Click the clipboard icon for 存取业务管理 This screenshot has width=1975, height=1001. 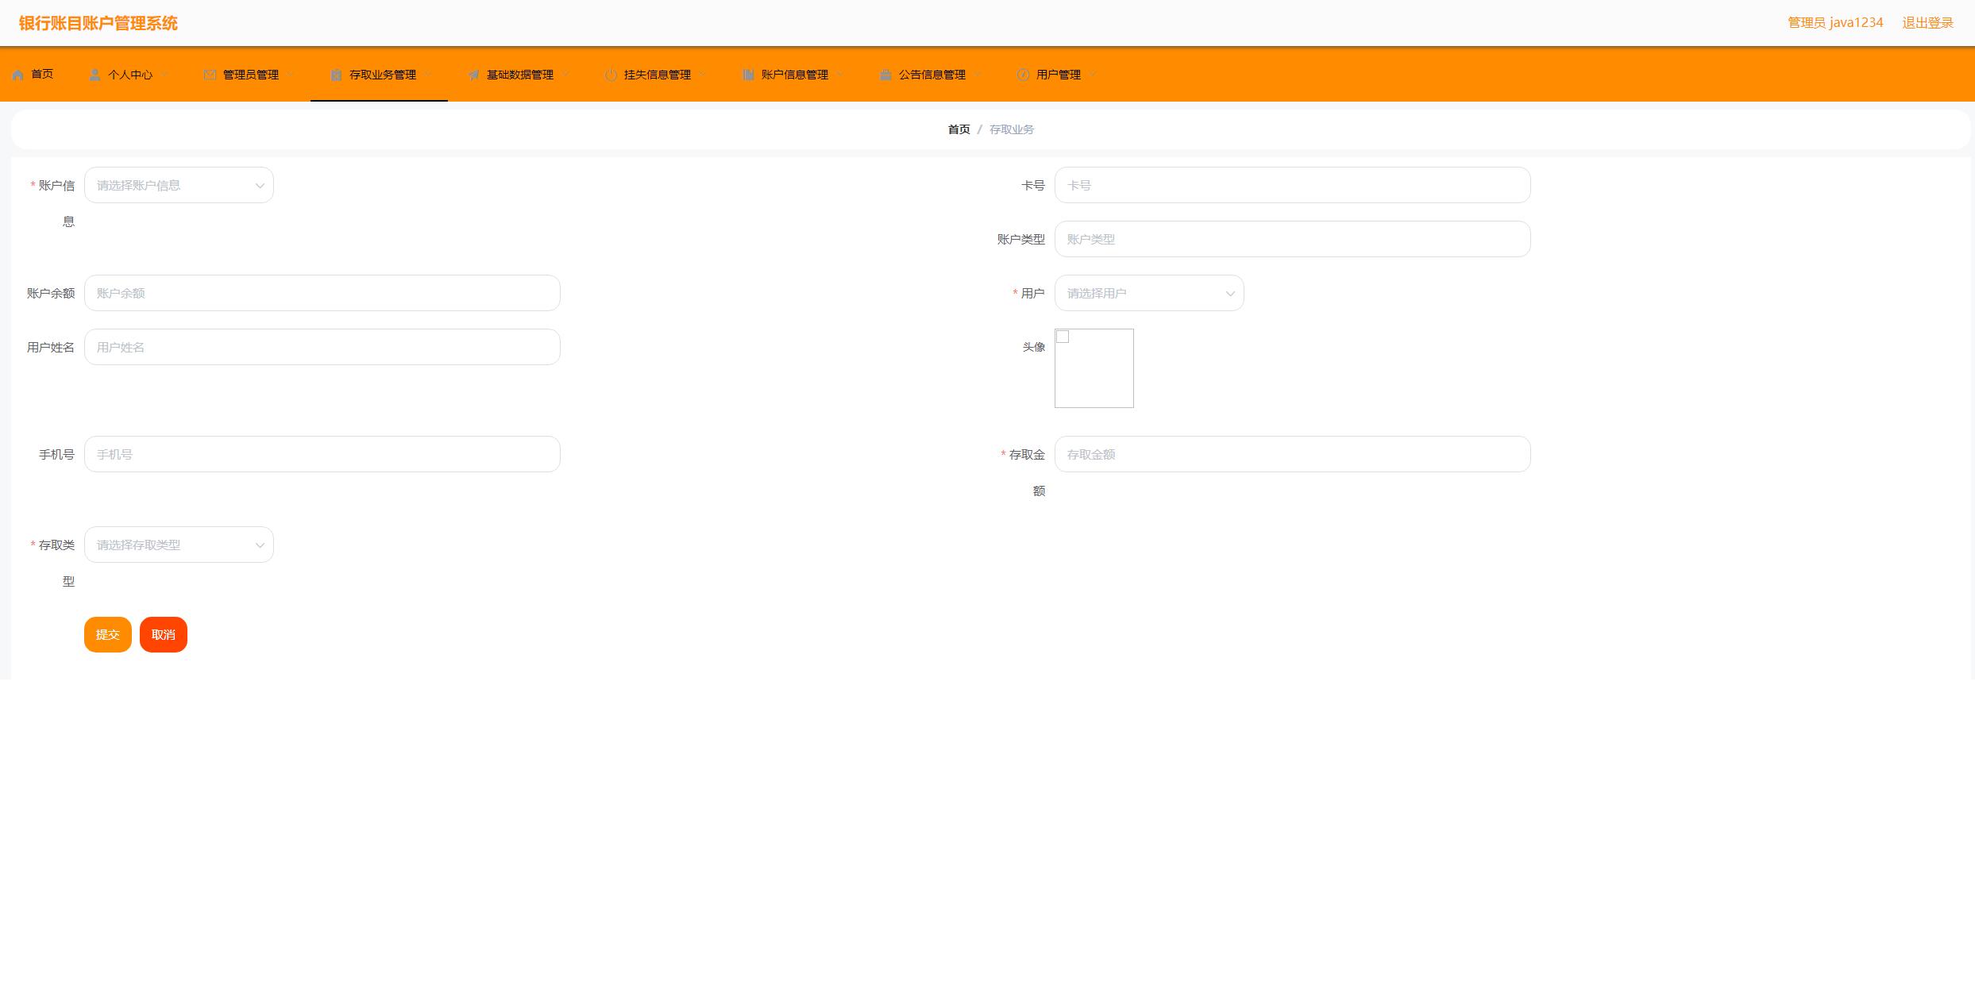[x=336, y=75]
